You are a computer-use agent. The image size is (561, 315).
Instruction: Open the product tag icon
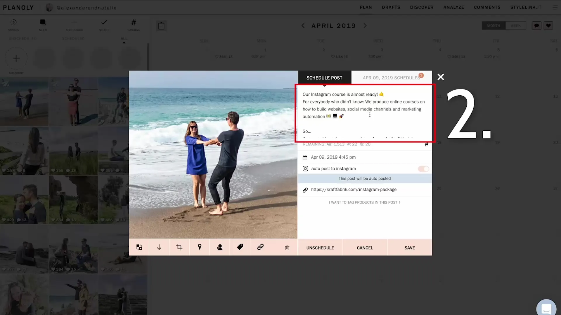click(240, 247)
